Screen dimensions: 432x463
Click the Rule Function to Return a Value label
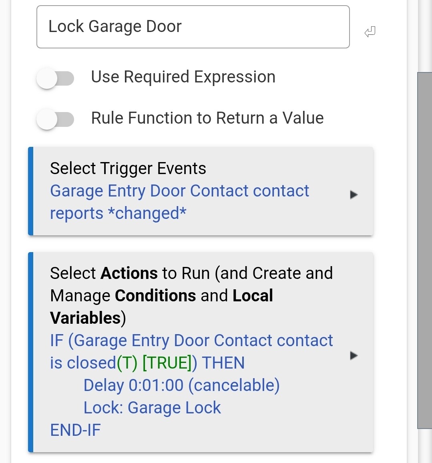pos(207,118)
